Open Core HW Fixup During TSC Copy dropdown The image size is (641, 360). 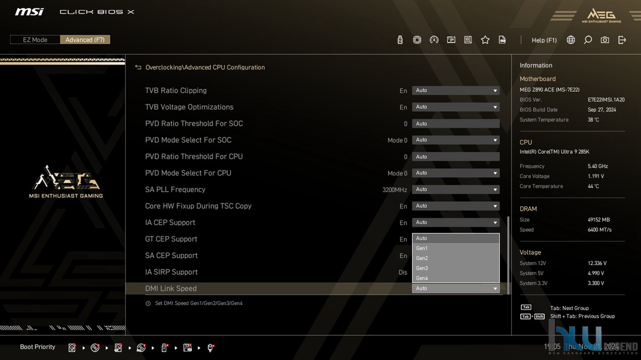click(x=456, y=206)
